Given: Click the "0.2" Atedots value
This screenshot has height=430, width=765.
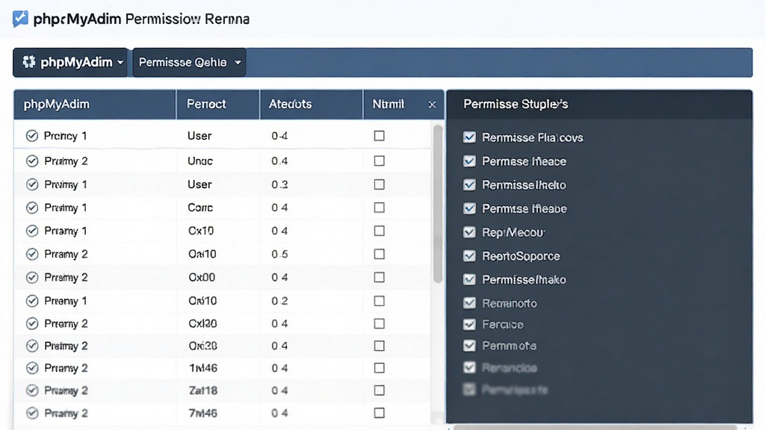Looking at the screenshot, I should [279, 301].
